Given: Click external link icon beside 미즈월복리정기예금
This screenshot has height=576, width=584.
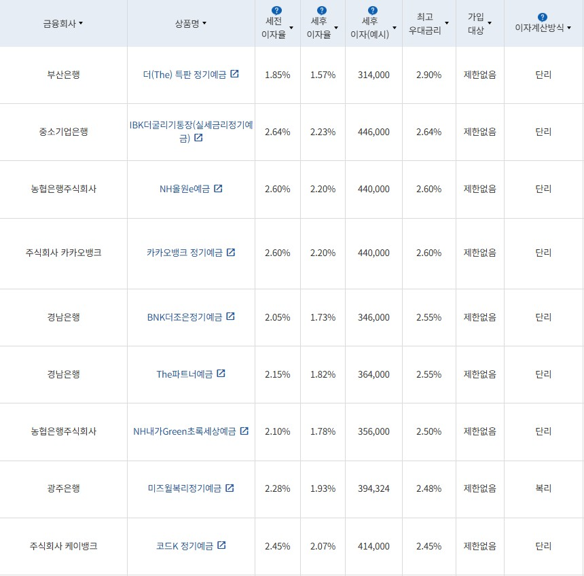Looking at the screenshot, I should click(232, 488).
